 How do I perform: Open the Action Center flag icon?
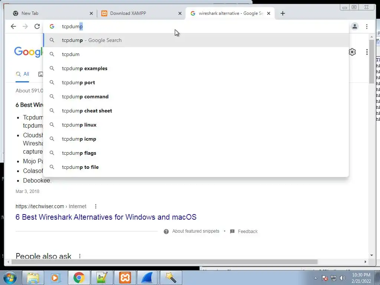point(325,278)
